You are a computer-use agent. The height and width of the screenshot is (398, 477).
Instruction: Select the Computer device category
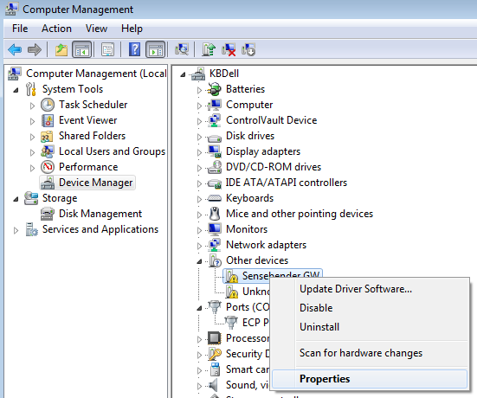point(249,105)
